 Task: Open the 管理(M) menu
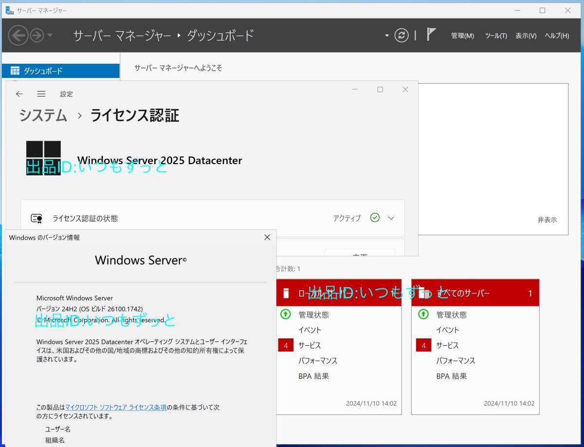[462, 36]
